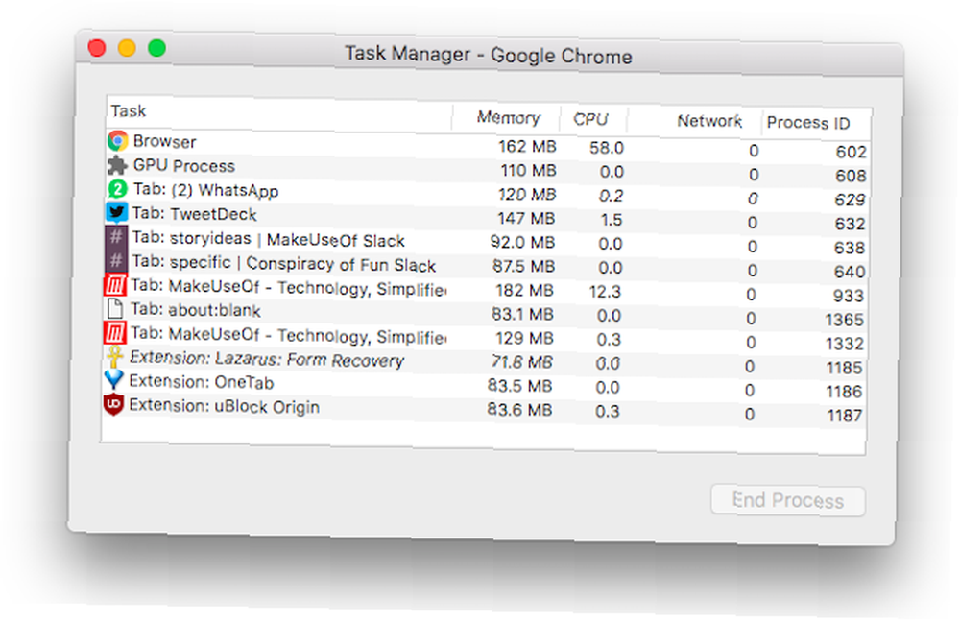Viewport: 960px width, 622px height.
Task: Click the 58.0 CPU value
Action: [607, 148]
